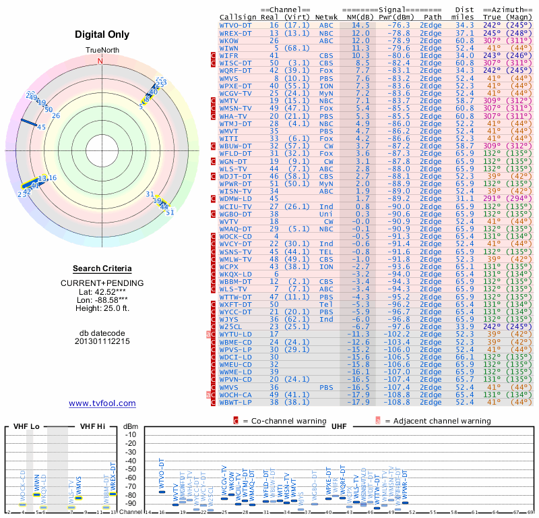Select the co-channel icon next to WGBO-DT

[x=214, y=213]
